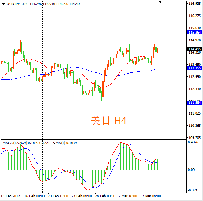Click the 13 Feb 2017 date label
The image size is (203, 201).
coord(10,196)
